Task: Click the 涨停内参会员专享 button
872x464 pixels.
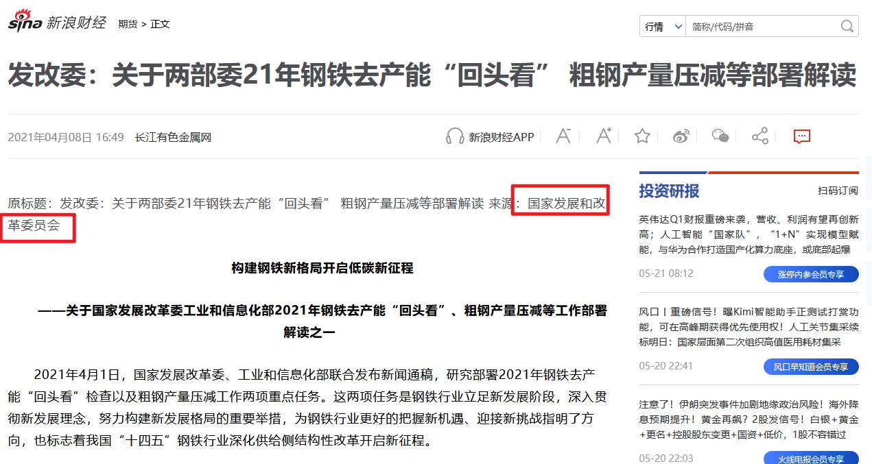Action: tap(811, 274)
